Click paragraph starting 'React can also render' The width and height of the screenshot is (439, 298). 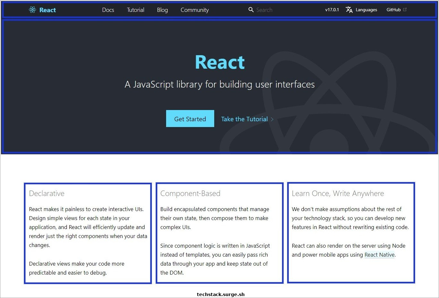click(x=349, y=250)
